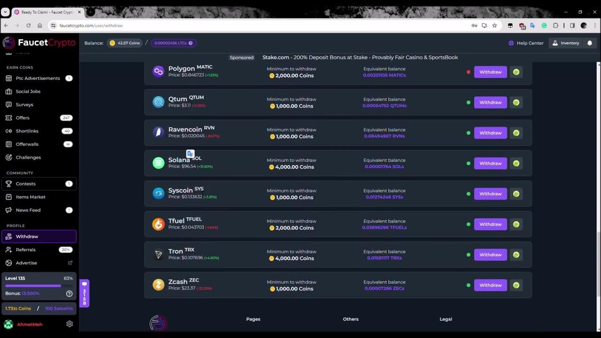Open the Stake.com sponsored link
Image resolution: width=601 pixels, height=338 pixels.
pos(360,57)
